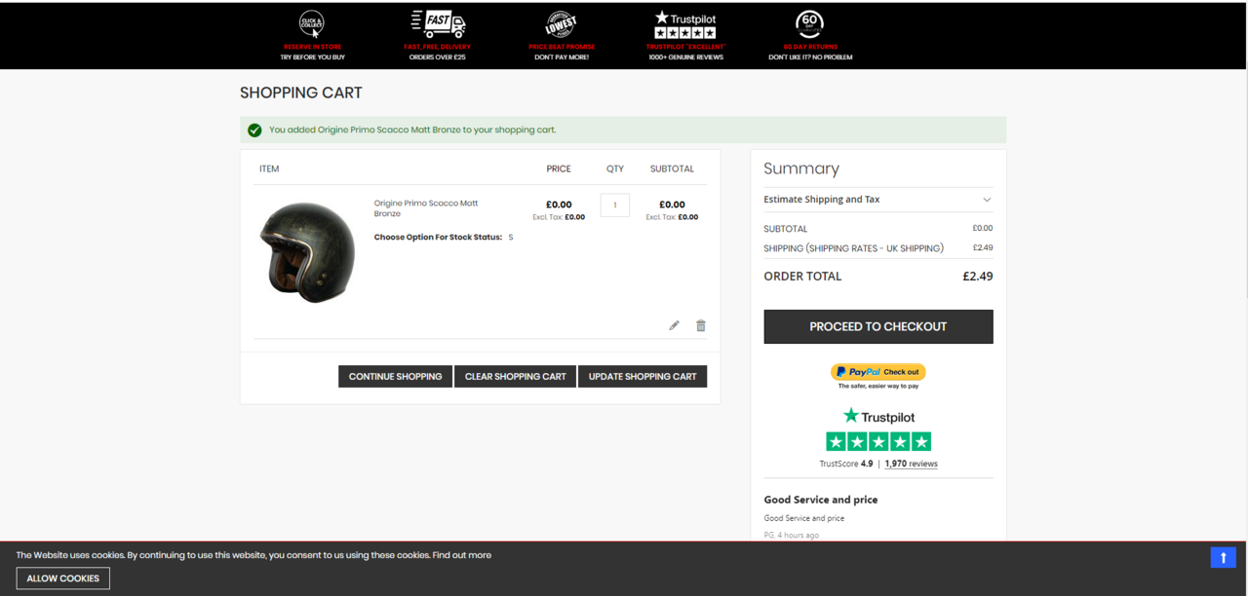This screenshot has height=596, width=1248.
Task: Click the Summary heading
Action: tap(801, 168)
